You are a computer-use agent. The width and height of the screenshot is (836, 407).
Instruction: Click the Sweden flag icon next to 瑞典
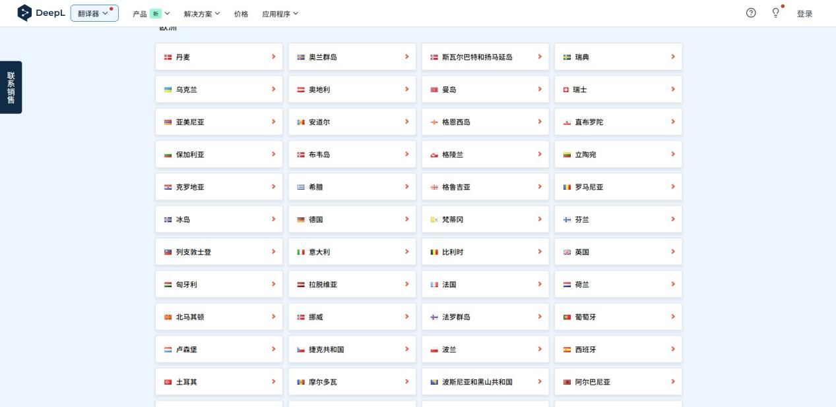[567, 57]
